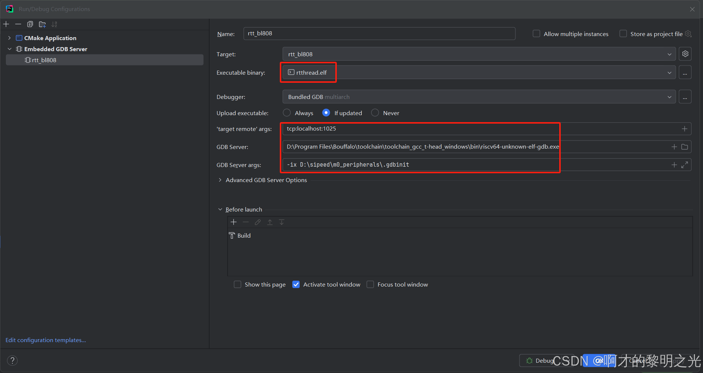
Task: Remove the selected configuration
Action: 18,24
